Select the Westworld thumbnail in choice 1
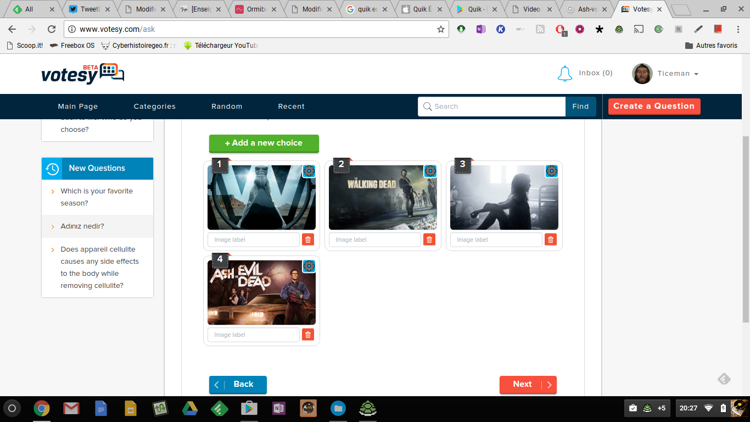750x422 pixels. [261, 197]
